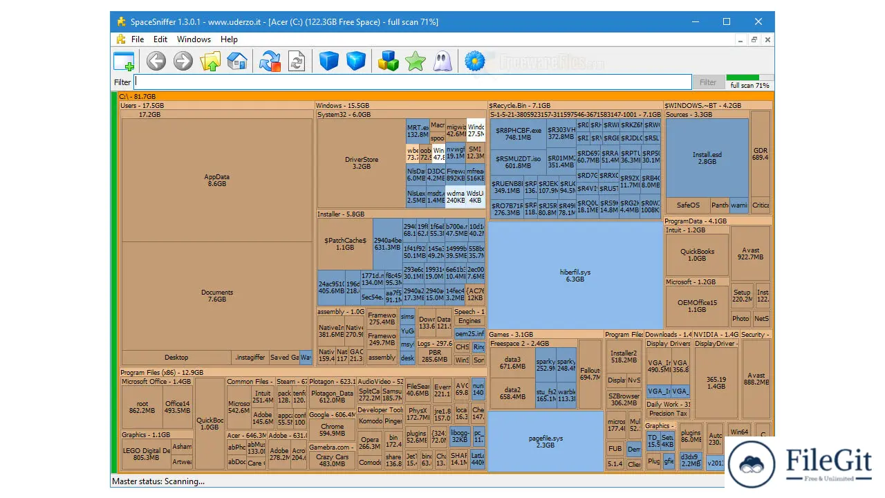Select the data2 658.4MB block

tap(512, 394)
